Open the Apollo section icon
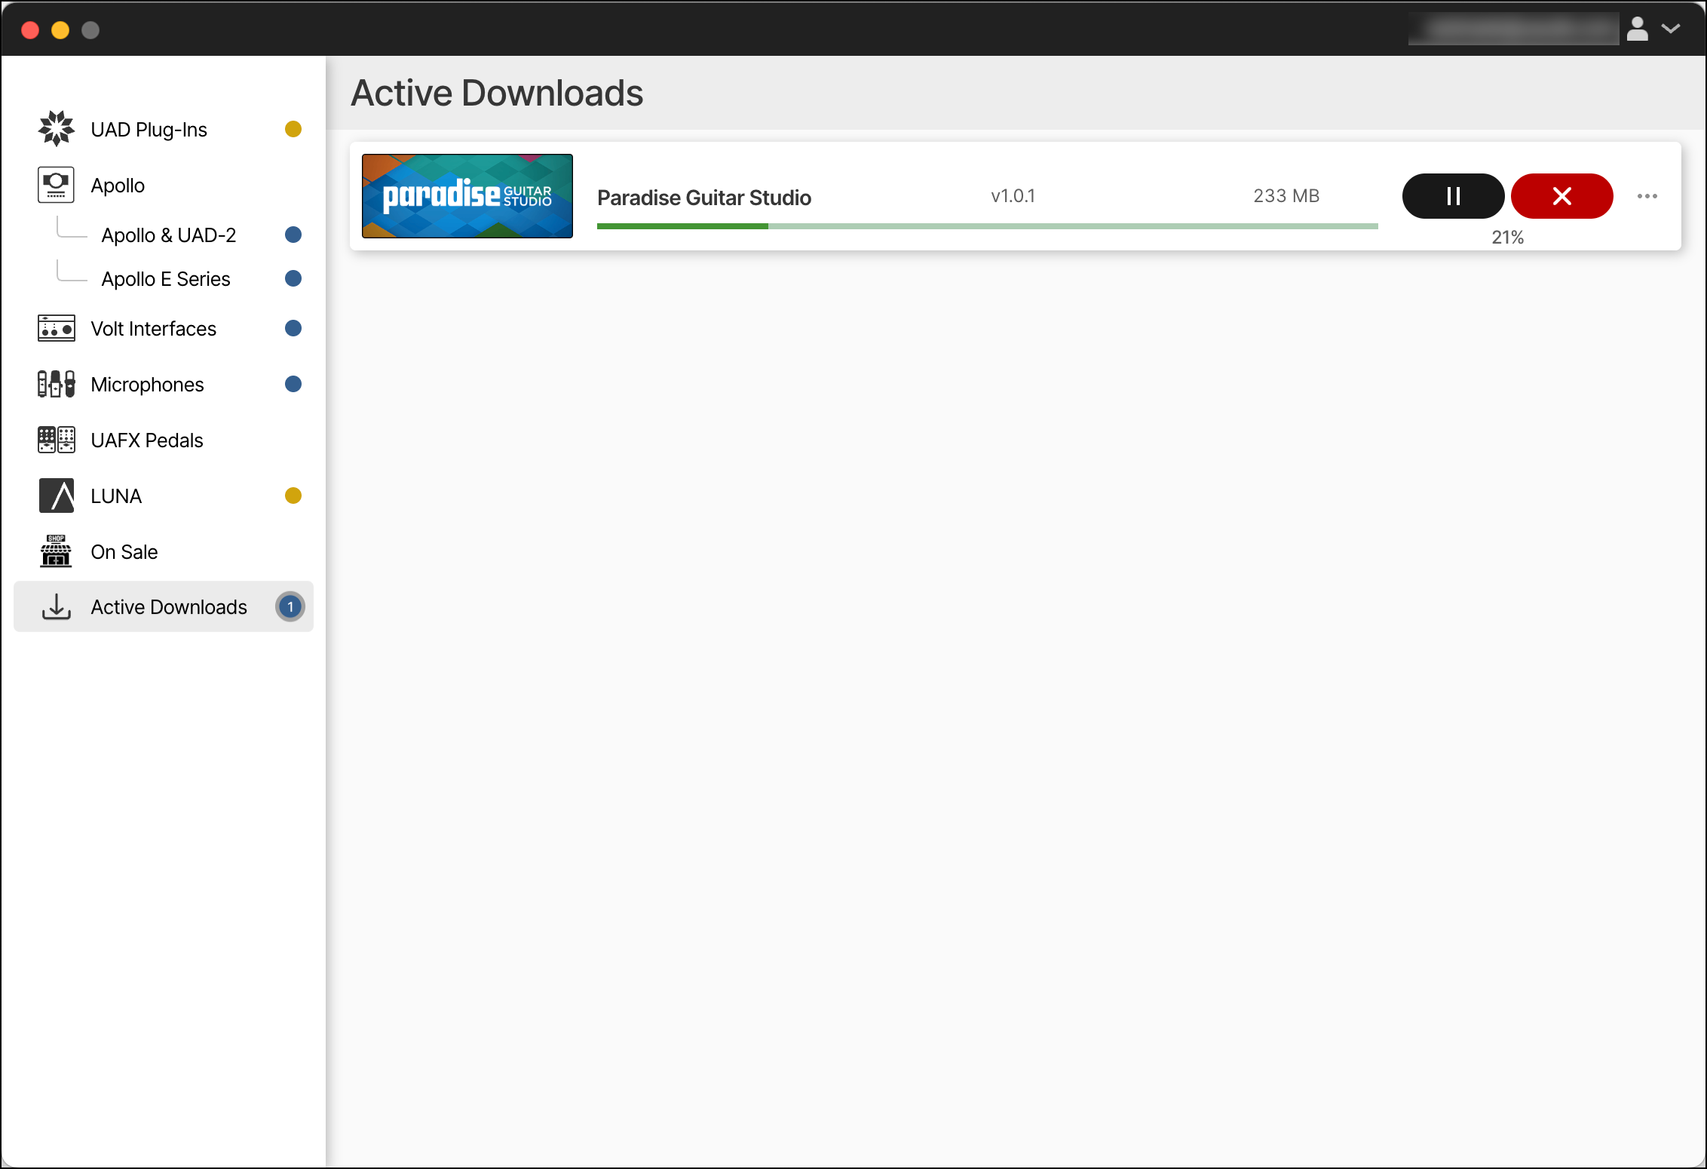The width and height of the screenshot is (1707, 1169). (56, 184)
